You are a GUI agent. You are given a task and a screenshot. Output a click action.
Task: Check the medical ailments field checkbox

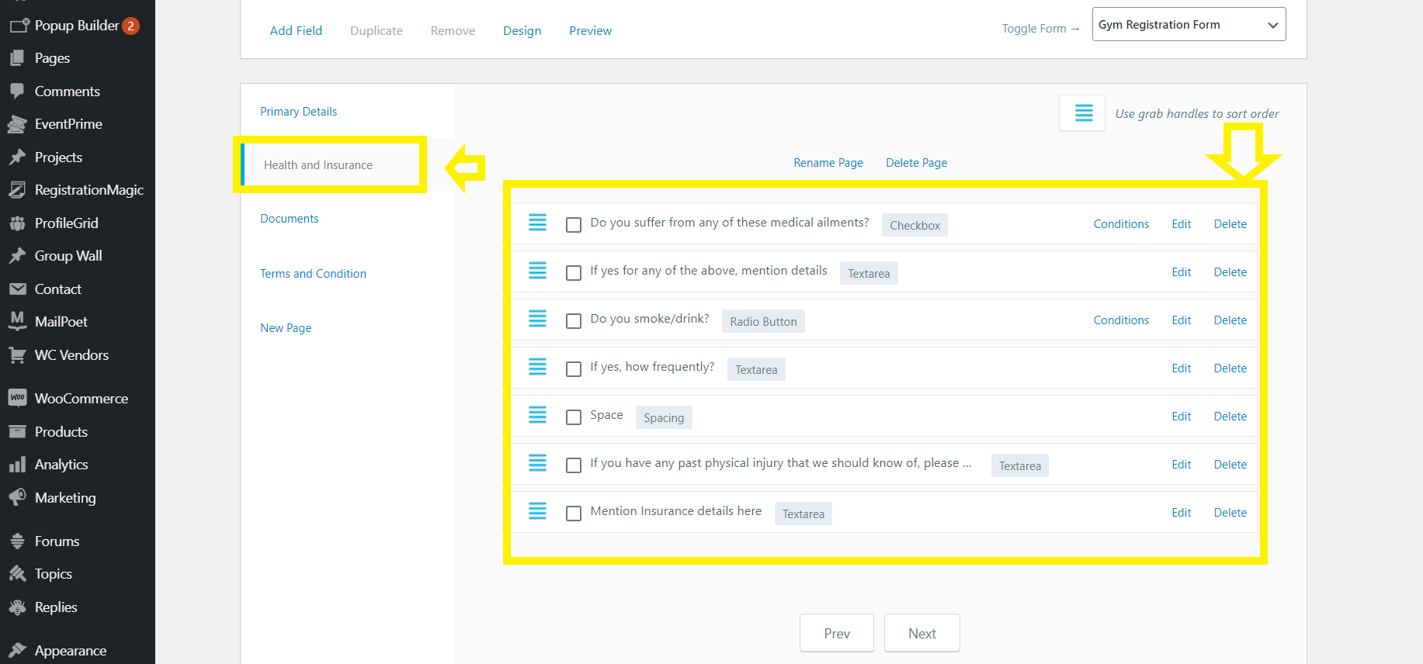tap(574, 225)
